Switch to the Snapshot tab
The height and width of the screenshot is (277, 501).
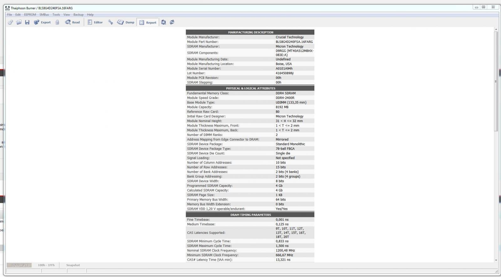pos(73,265)
